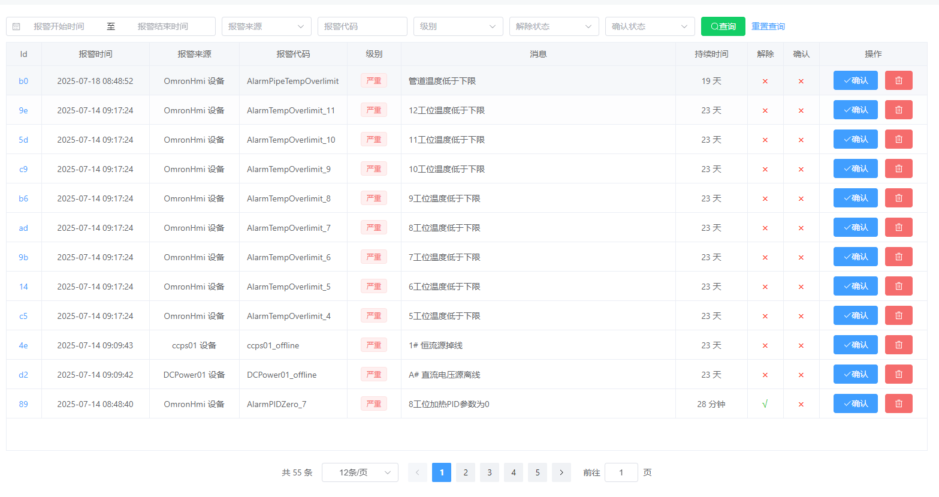Open the 报警来源 dropdown filter

[266, 26]
